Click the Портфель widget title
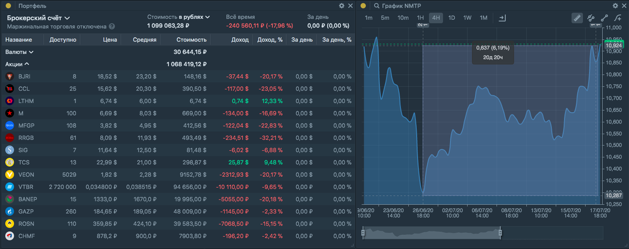This screenshot has width=629, height=249. (32, 6)
